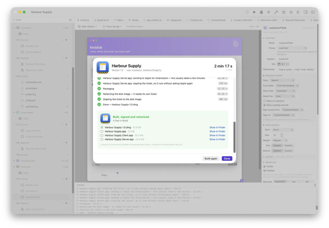The width and height of the screenshot is (329, 228).
Task: Switch to the Styles tab
Action: [x=134, y=20]
